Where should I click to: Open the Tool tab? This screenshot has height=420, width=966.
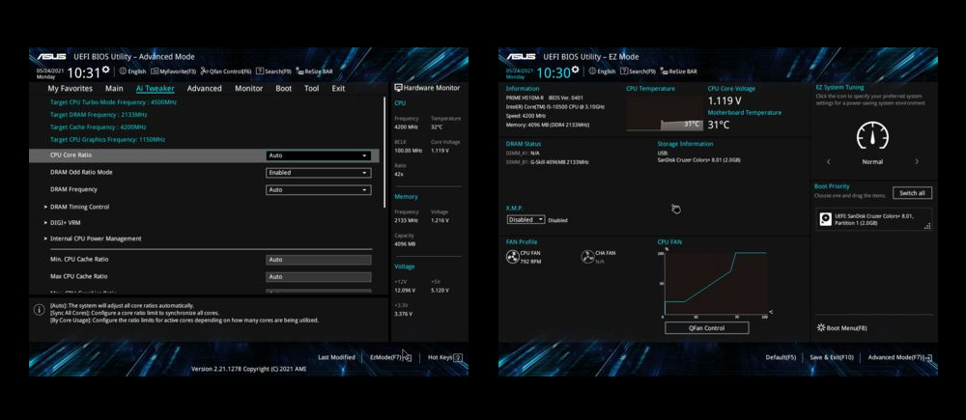coord(312,88)
